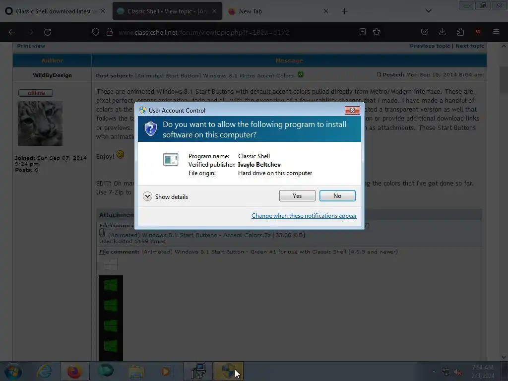The width and height of the screenshot is (508, 381).
Task: Click Yes in User Account Control dialog
Action: tap(297, 195)
